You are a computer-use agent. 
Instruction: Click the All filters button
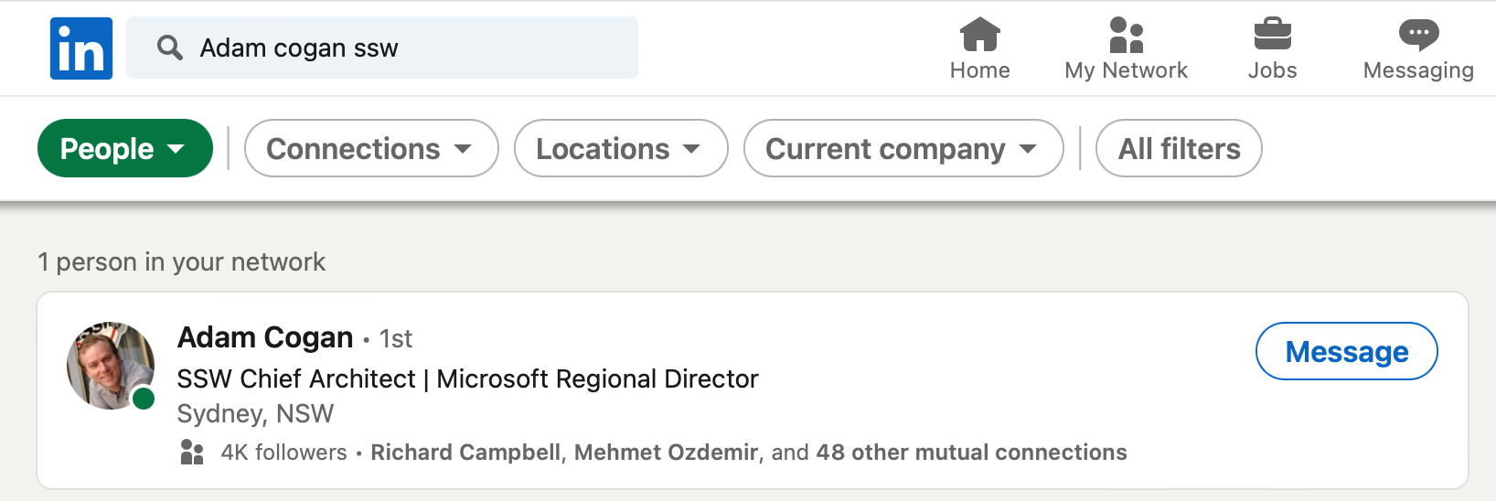(1178, 148)
